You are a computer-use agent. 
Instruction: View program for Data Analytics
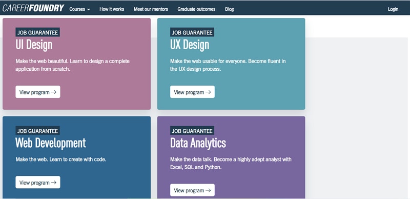point(193,190)
